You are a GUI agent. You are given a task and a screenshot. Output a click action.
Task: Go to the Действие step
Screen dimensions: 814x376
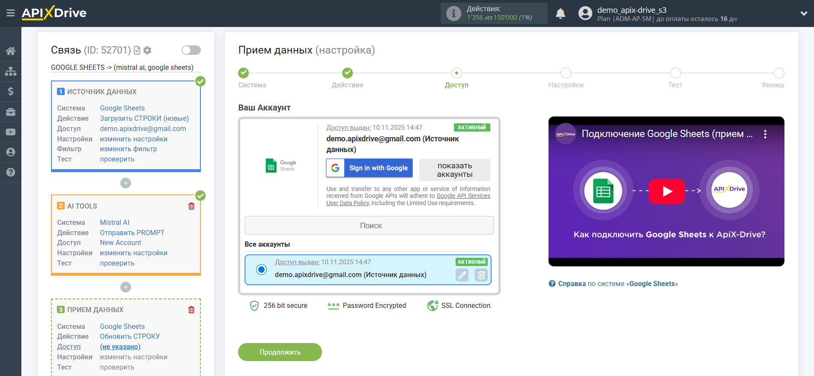pos(347,73)
